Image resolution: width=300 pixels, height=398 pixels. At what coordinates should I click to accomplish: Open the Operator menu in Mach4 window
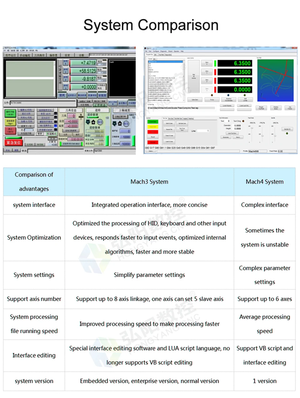point(176,51)
